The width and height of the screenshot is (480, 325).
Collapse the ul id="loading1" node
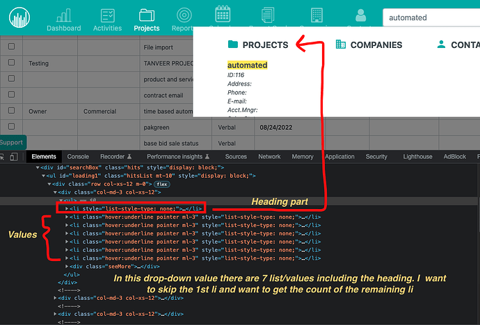click(x=43, y=176)
